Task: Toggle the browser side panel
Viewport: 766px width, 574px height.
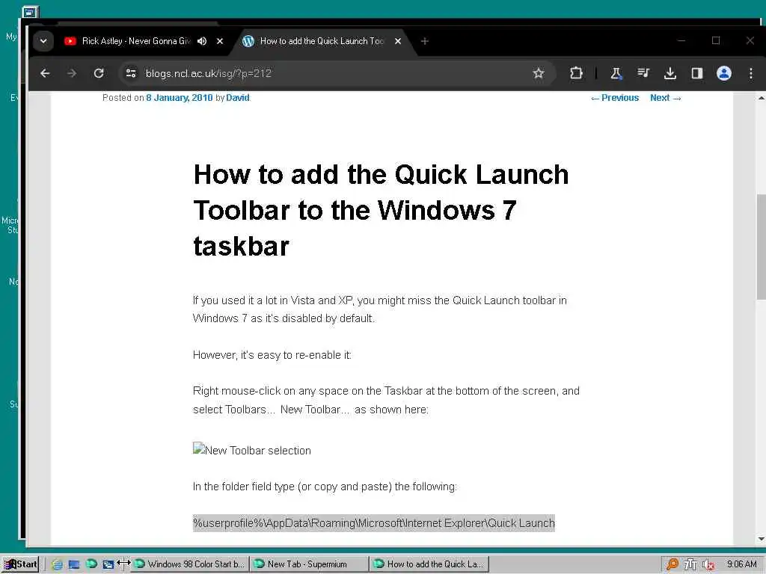Action: (697, 73)
